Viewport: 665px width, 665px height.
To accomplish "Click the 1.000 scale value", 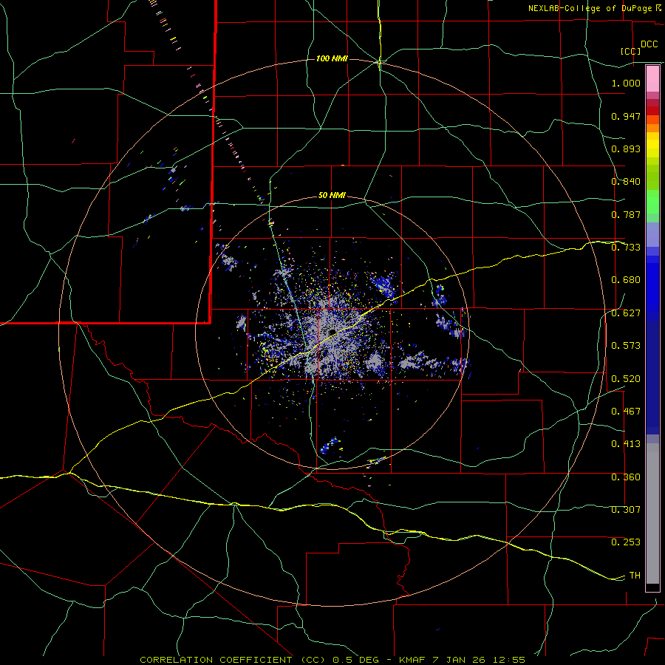I will pos(626,83).
